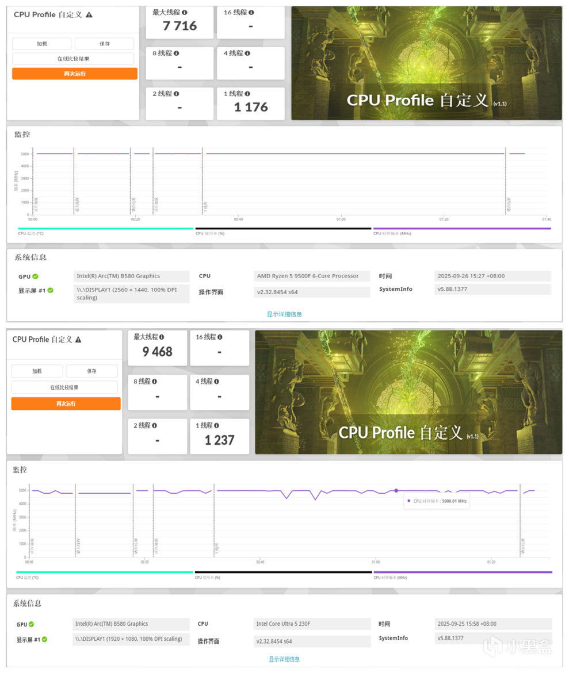Click the time value 2025-09-26 15:27 +08:00

(x=492, y=276)
